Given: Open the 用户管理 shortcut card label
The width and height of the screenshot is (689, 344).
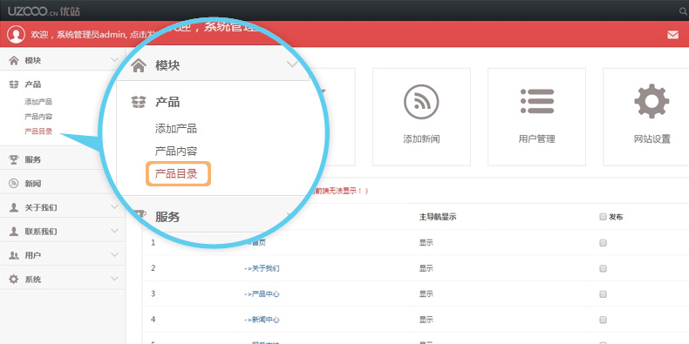Looking at the screenshot, I should (x=536, y=139).
